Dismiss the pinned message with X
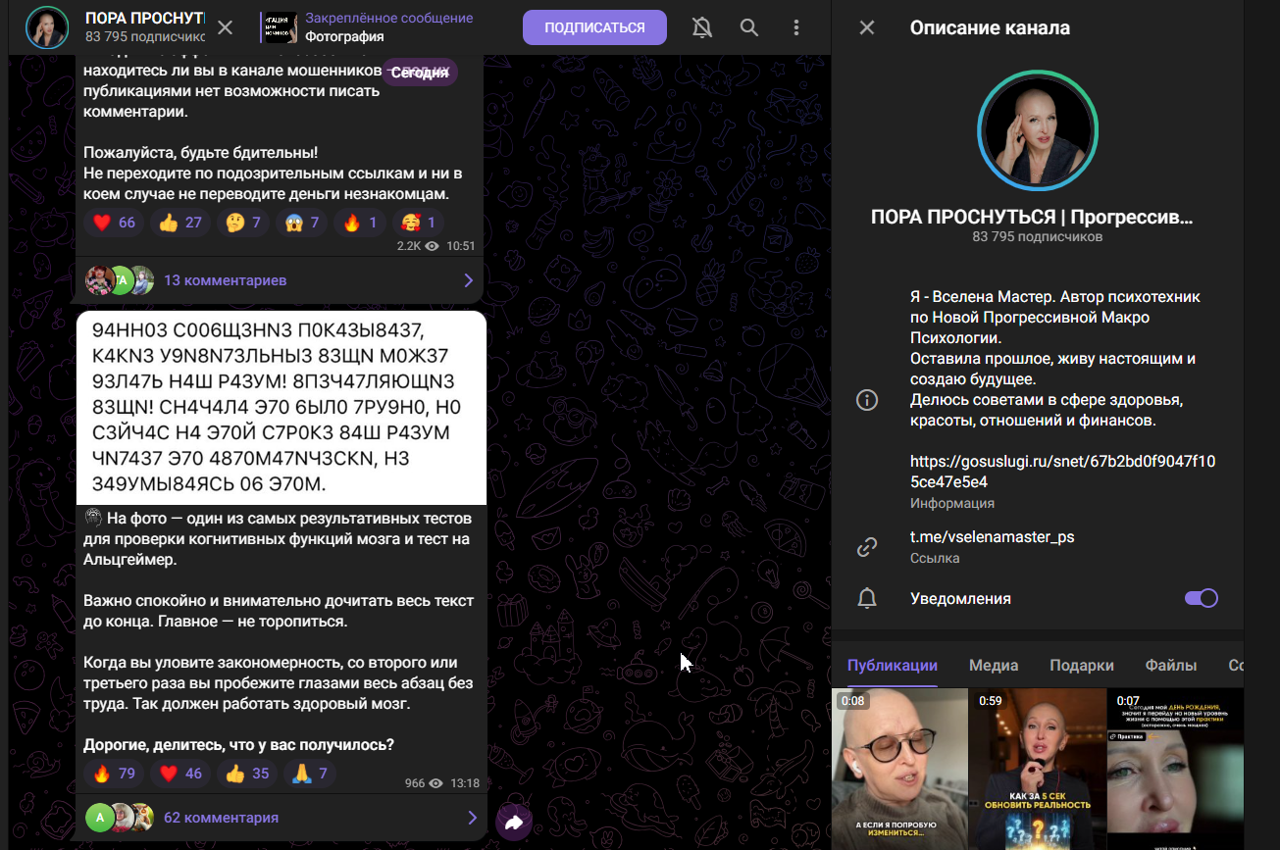Viewport: 1280px width, 850px height. [225, 27]
